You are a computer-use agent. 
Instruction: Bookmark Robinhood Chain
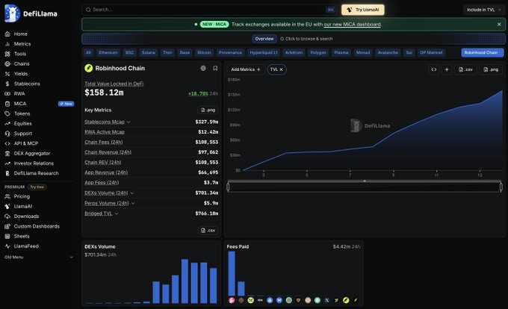[215, 68]
